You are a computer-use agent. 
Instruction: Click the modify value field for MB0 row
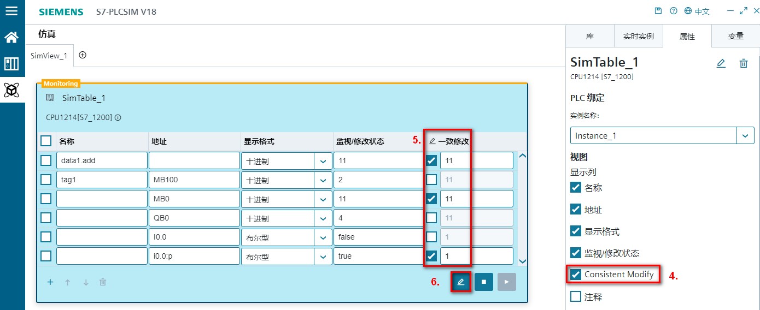click(477, 199)
